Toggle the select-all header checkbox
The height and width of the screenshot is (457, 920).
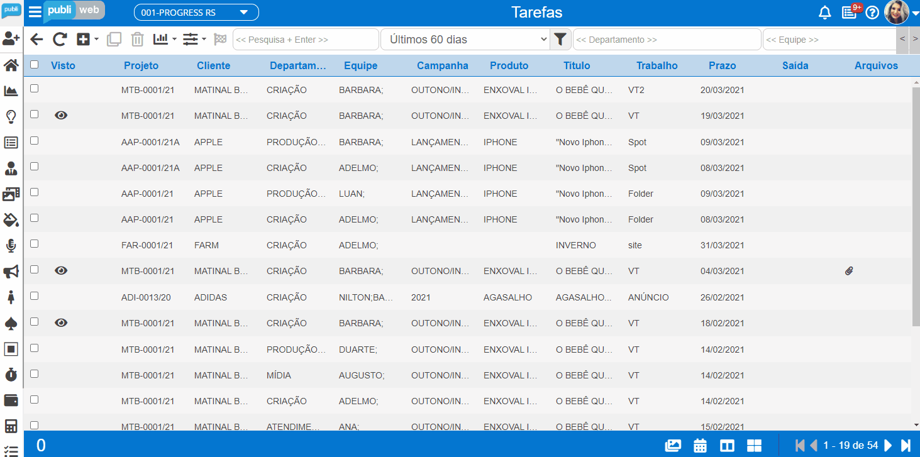click(x=34, y=64)
